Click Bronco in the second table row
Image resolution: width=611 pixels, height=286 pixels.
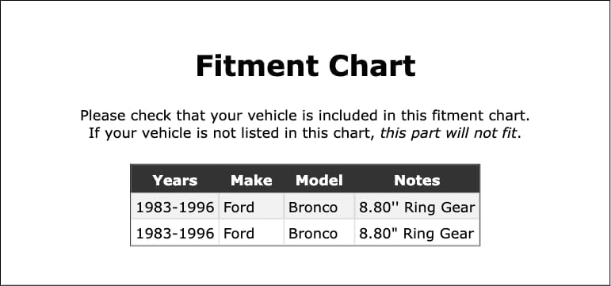click(x=313, y=234)
